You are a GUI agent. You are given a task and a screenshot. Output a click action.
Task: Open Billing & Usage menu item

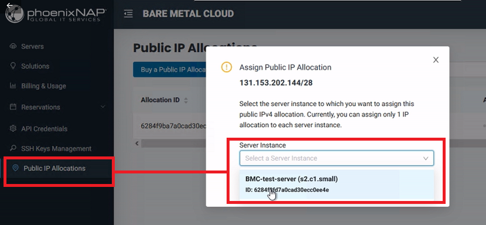pyautogui.click(x=43, y=86)
